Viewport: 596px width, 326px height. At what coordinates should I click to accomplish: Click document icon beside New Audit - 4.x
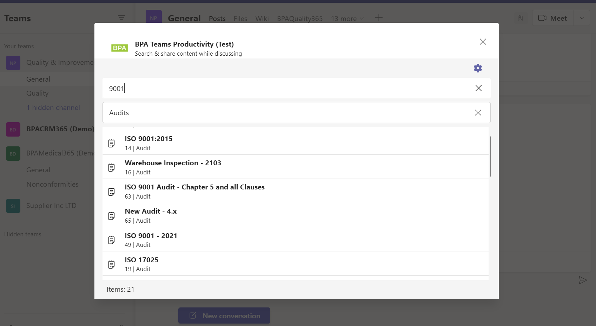(x=112, y=216)
